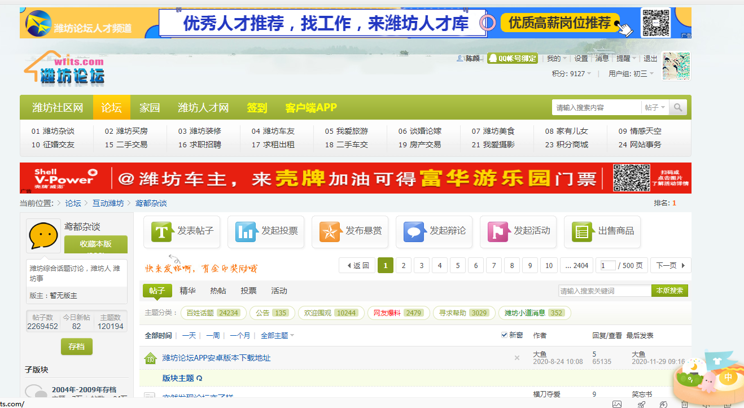The height and width of the screenshot is (408, 744).
Task: Open the user avatar thumbnail
Action: (676, 66)
